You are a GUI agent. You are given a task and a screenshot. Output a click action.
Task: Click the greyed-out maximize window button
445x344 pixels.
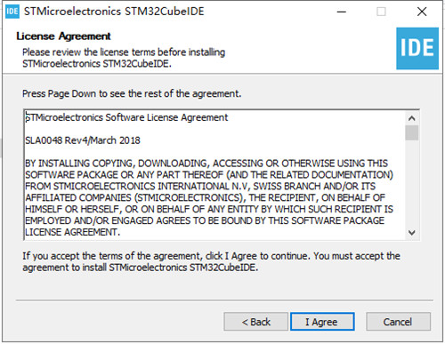coord(381,12)
